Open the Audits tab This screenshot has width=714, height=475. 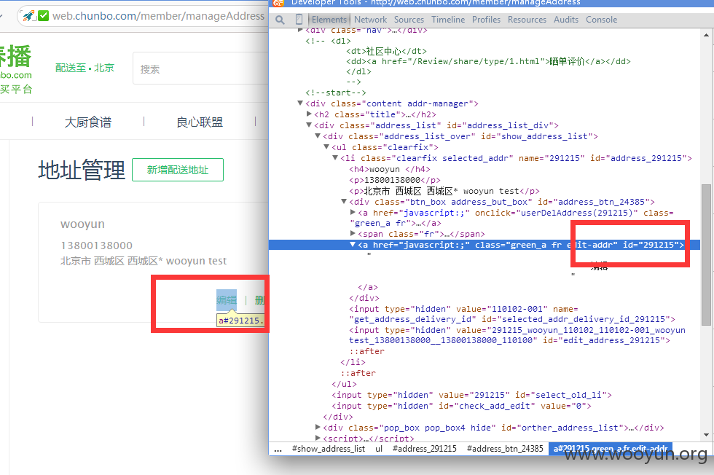(x=566, y=20)
